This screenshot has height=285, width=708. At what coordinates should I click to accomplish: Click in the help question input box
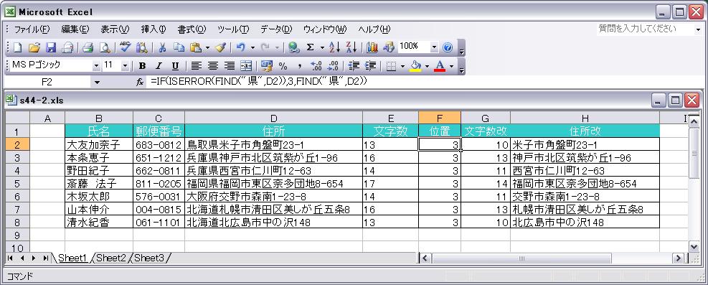point(645,29)
